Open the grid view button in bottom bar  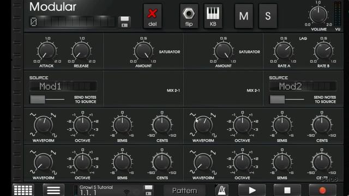click(x=23, y=190)
